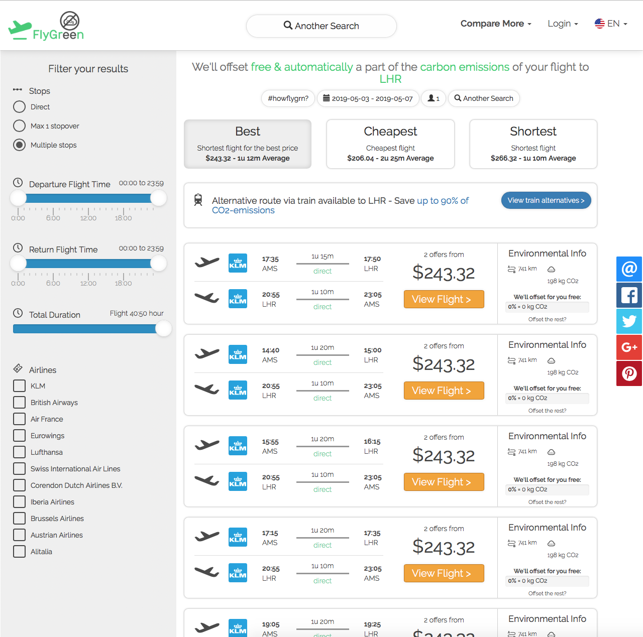Click KLM logo on 15:55 outbound flight

coord(238,446)
